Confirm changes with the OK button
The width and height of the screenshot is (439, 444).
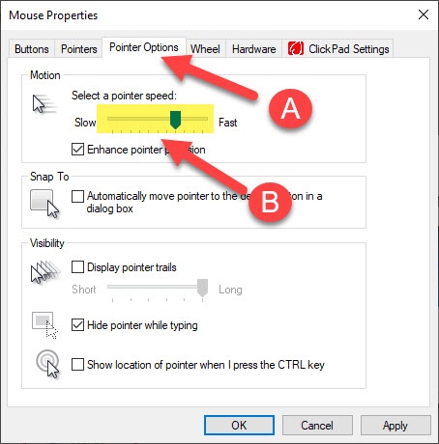(x=239, y=426)
